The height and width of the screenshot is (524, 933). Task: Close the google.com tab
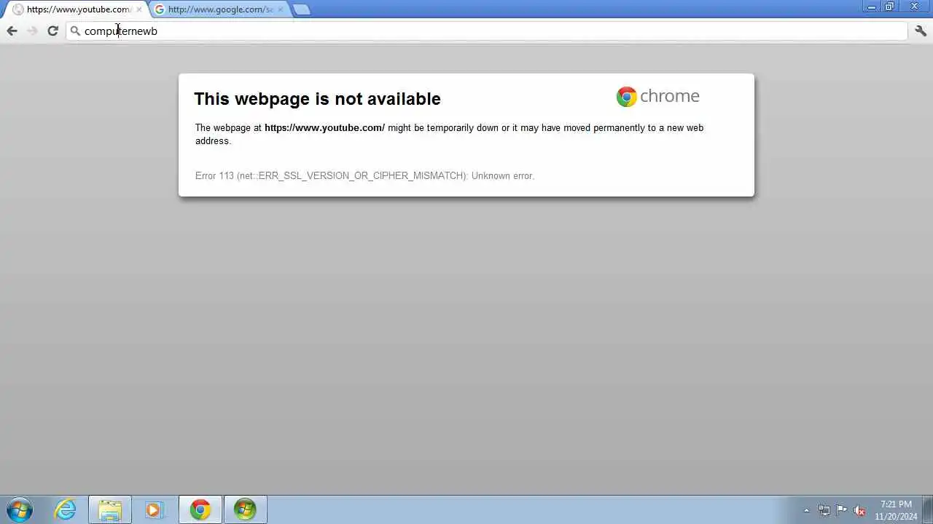point(280,9)
